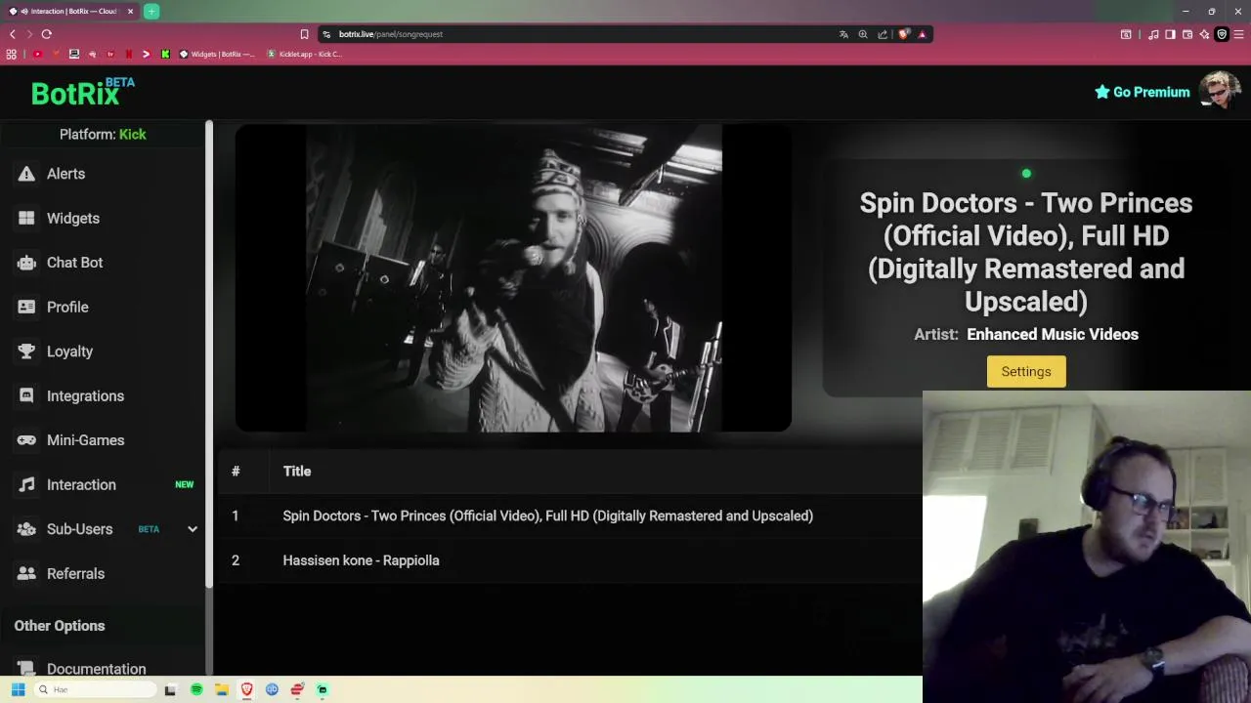The width and height of the screenshot is (1251, 703).
Task: Select the Chat Bot robot icon
Action: [x=26, y=263]
